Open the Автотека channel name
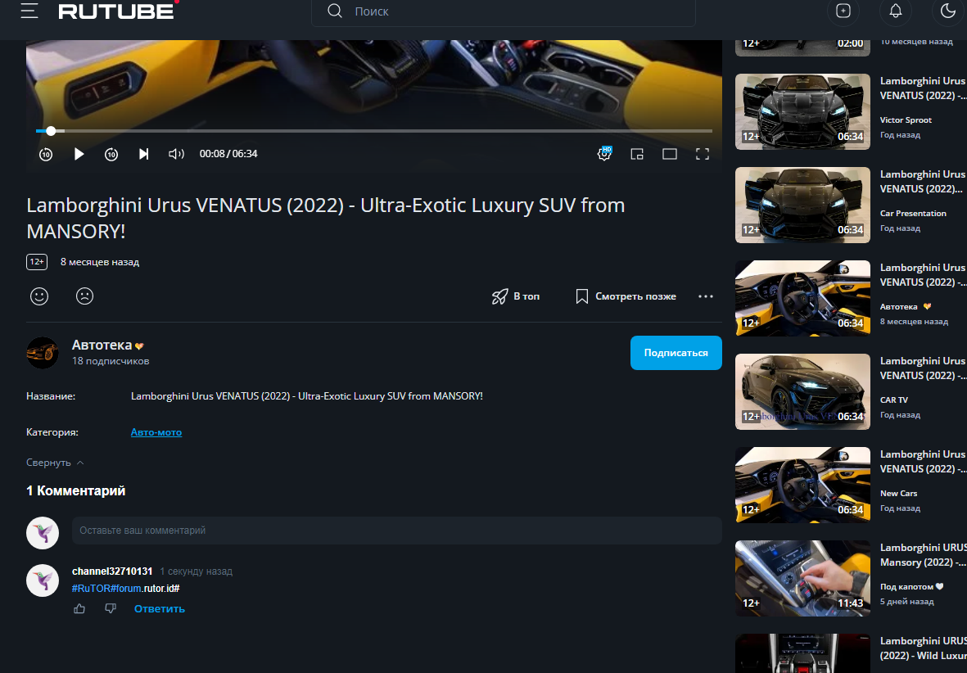 pyautogui.click(x=102, y=346)
